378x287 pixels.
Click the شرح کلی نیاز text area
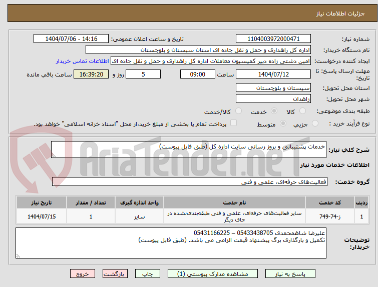pyautogui.click(x=189, y=149)
